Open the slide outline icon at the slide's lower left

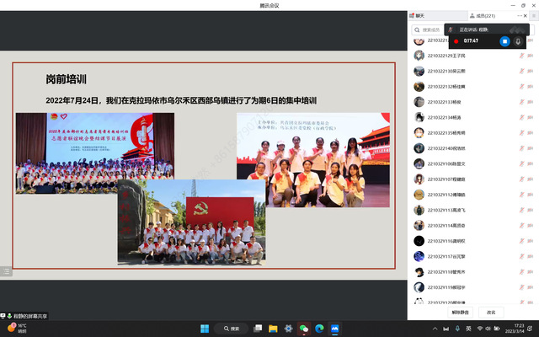tap(6, 271)
